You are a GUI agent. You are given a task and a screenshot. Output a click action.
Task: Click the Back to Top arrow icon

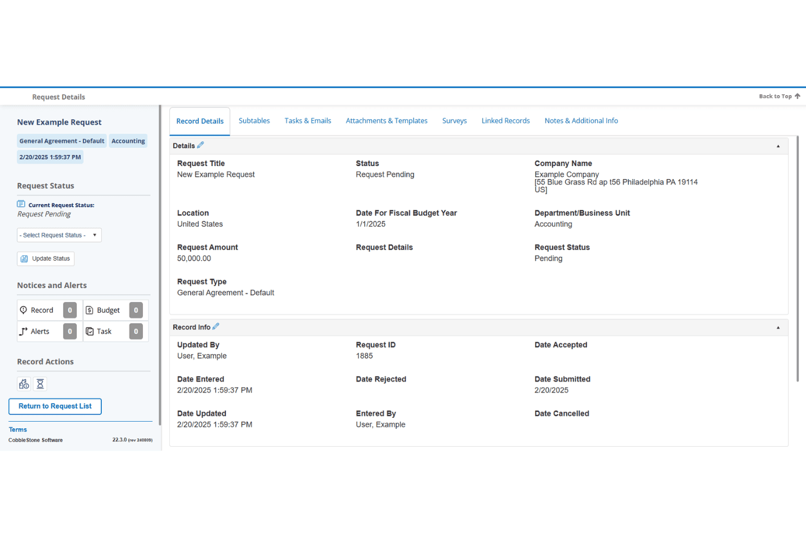[797, 96]
